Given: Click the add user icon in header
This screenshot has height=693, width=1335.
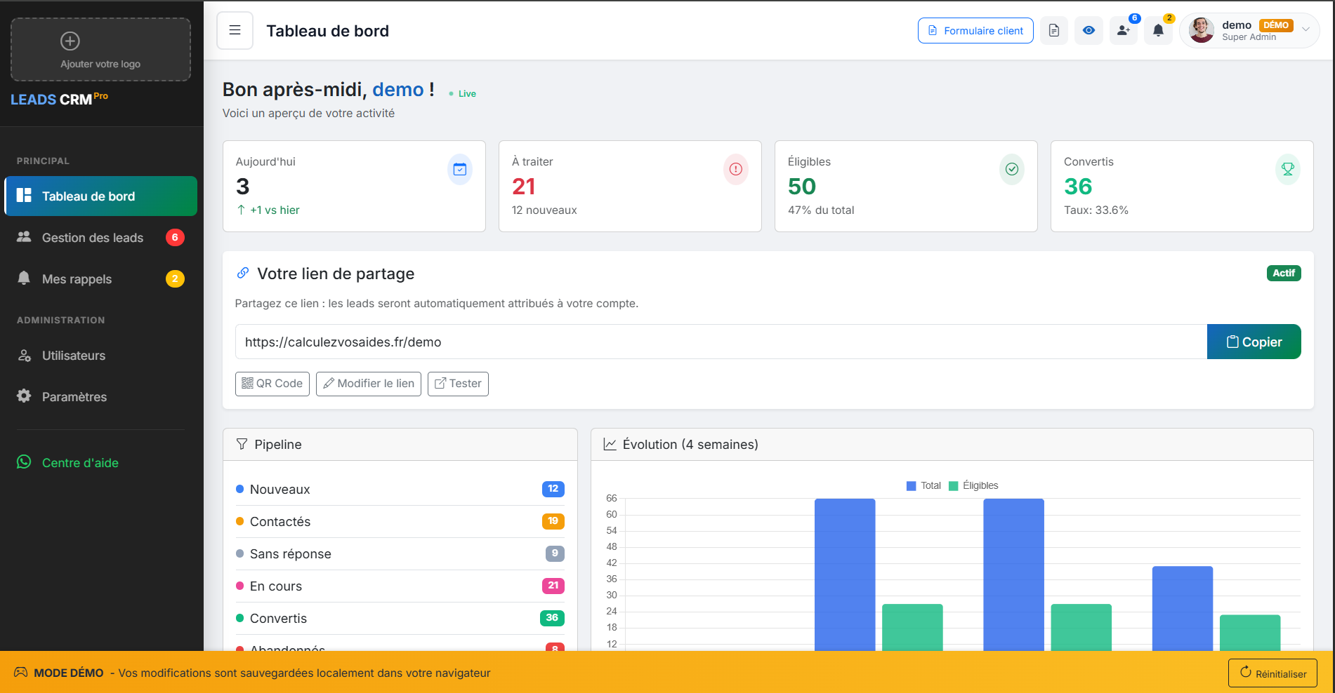Looking at the screenshot, I should (x=1123, y=30).
